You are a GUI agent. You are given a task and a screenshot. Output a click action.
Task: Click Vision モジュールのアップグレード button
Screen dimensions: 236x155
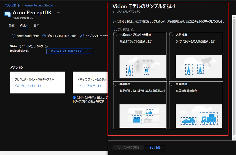coord(69,51)
